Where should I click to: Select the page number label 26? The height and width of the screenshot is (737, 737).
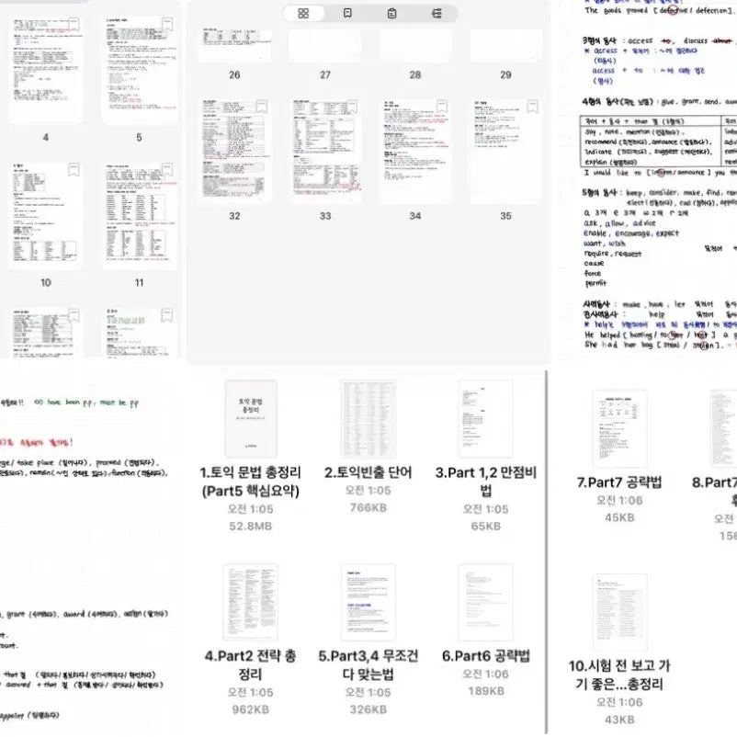234,74
